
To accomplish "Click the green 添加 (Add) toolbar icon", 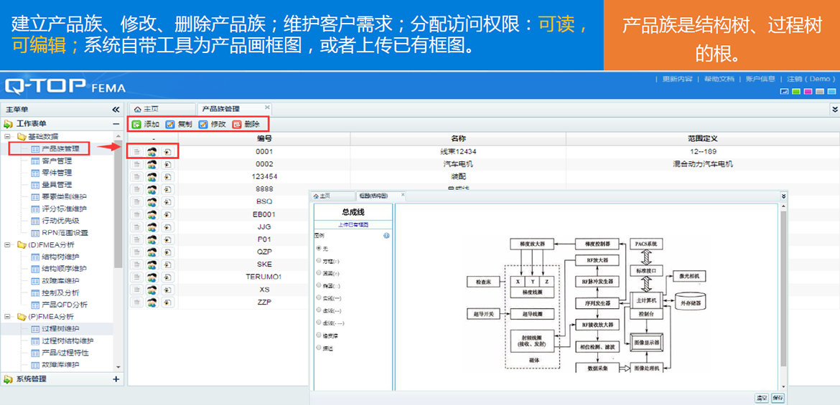I will click(x=136, y=124).
